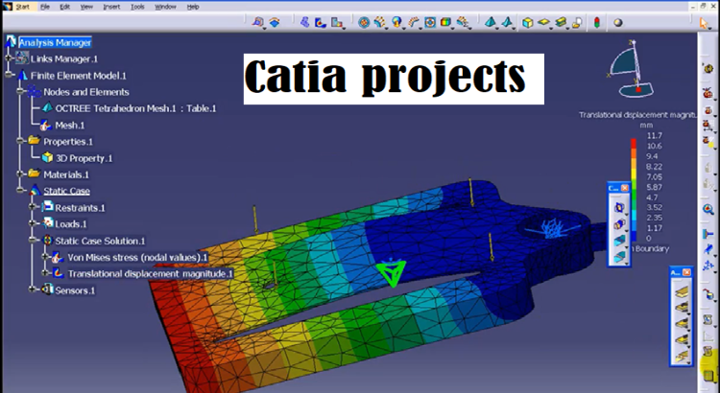Click the 3D compass in the viewport
The height and width of the screenshot is (393, 720).
pyautogui.click(x=633, y=69)
